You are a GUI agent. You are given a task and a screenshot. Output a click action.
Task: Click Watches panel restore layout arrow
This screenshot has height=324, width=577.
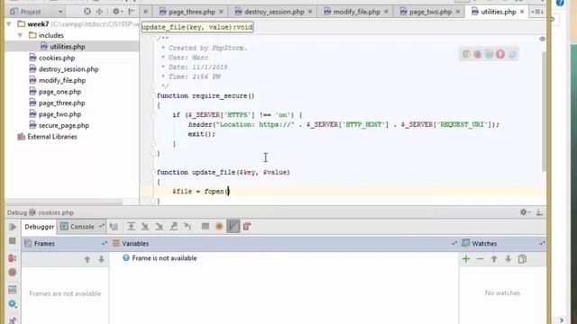541,244
